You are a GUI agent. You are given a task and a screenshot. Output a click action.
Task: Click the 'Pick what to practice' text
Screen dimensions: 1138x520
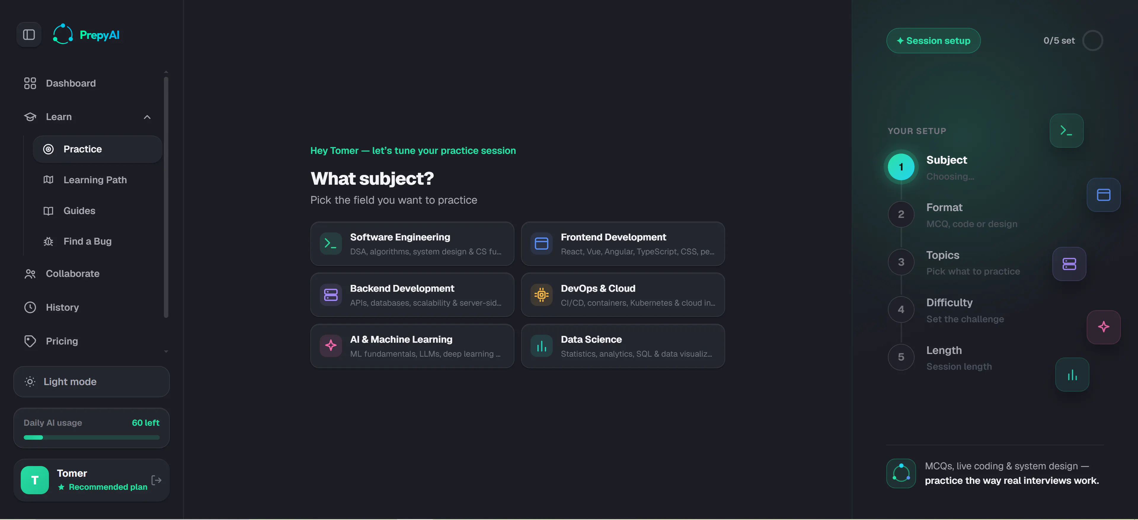click(x=973, y=271)
